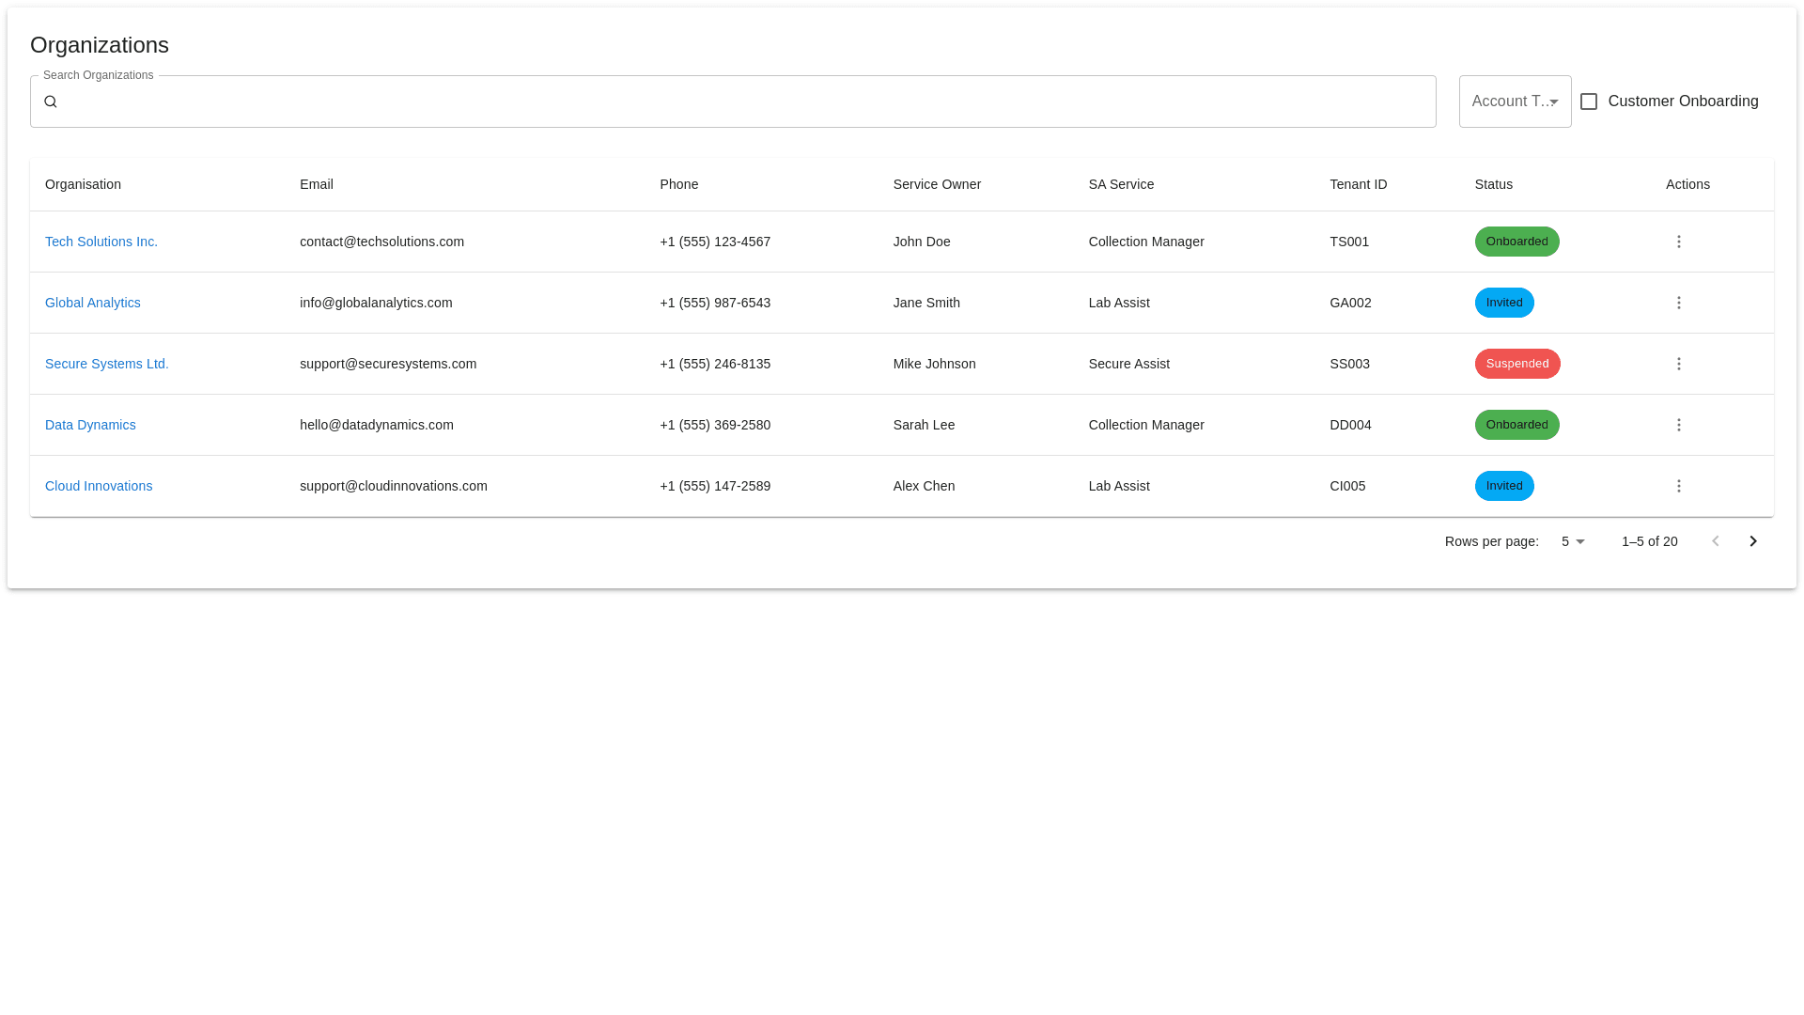Click the Organisation column header

[x=83, y=184]
